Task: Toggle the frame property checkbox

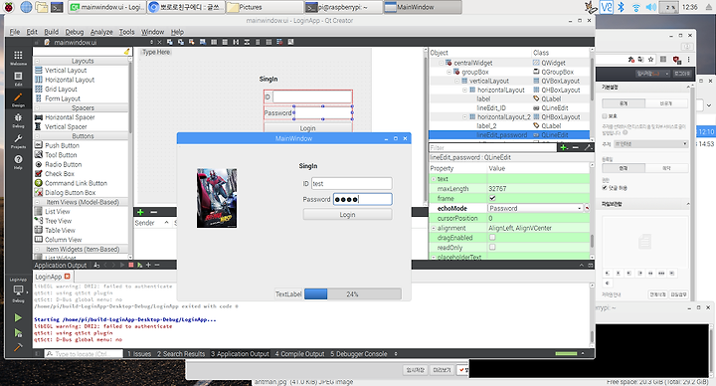Action: pos(492,198)
